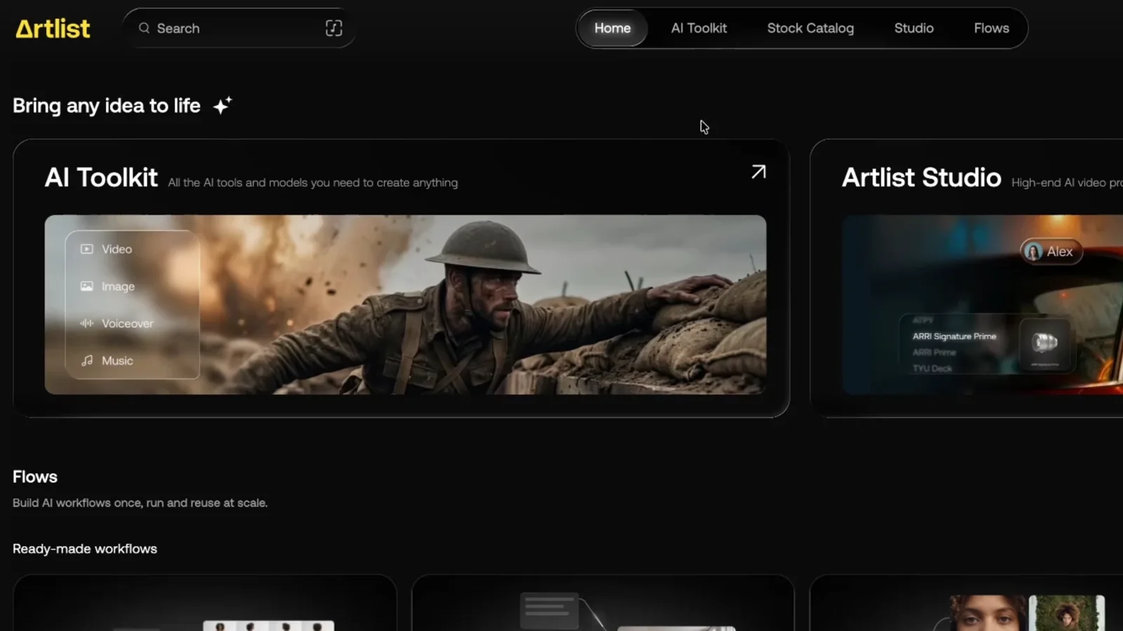Click the Flows section heading
Screen dimensions: 1123x631
35,477
